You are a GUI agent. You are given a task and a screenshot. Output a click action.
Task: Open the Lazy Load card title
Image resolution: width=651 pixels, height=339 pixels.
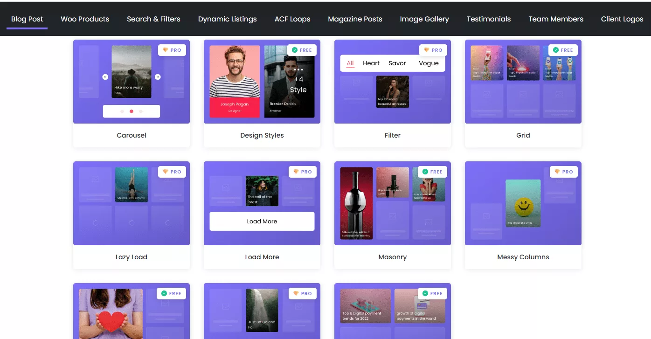coord(132,257)
